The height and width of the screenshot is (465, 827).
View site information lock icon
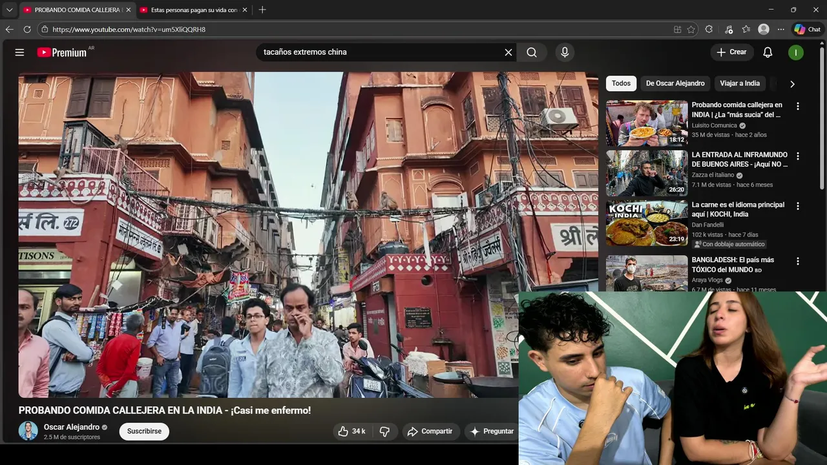[x=44, y=29]
